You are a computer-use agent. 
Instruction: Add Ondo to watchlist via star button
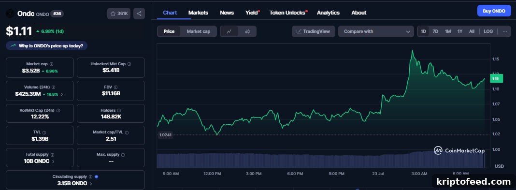(x=119, y=14)
